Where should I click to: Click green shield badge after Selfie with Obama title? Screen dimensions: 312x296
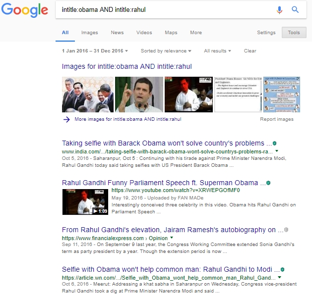[282, 269]
